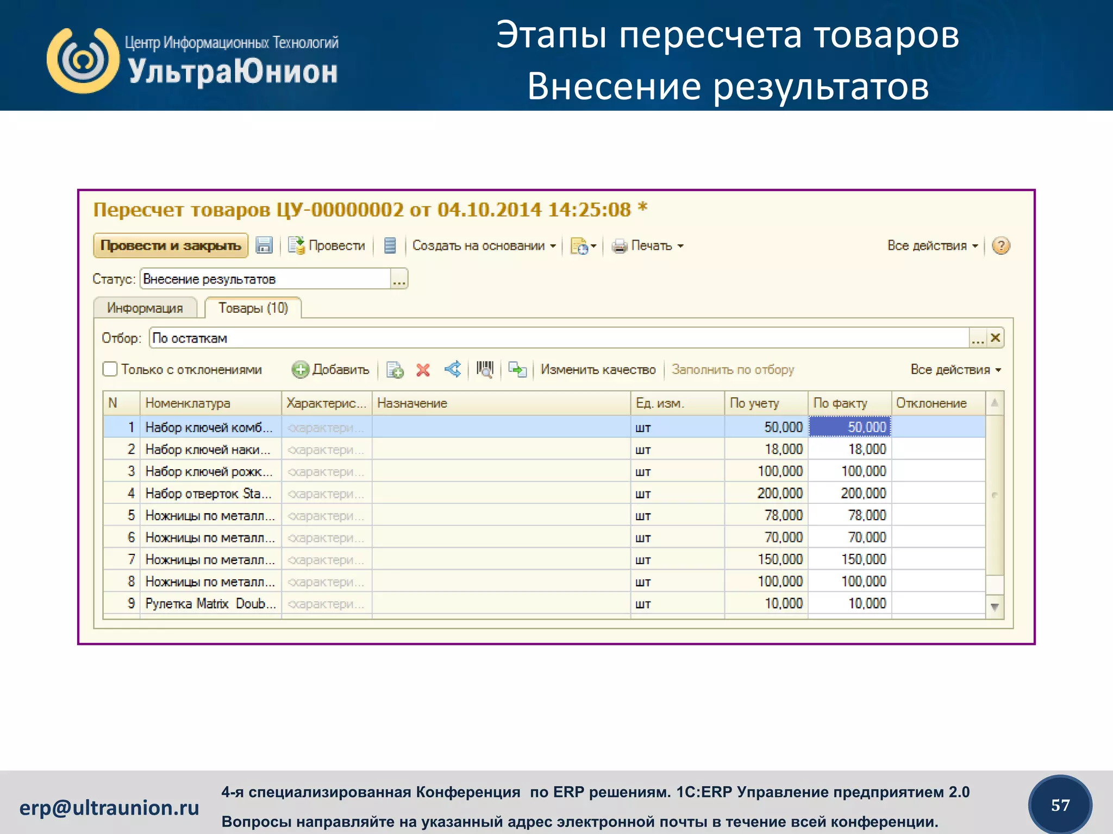Click the green plus Добавить icon

[300, 370]
